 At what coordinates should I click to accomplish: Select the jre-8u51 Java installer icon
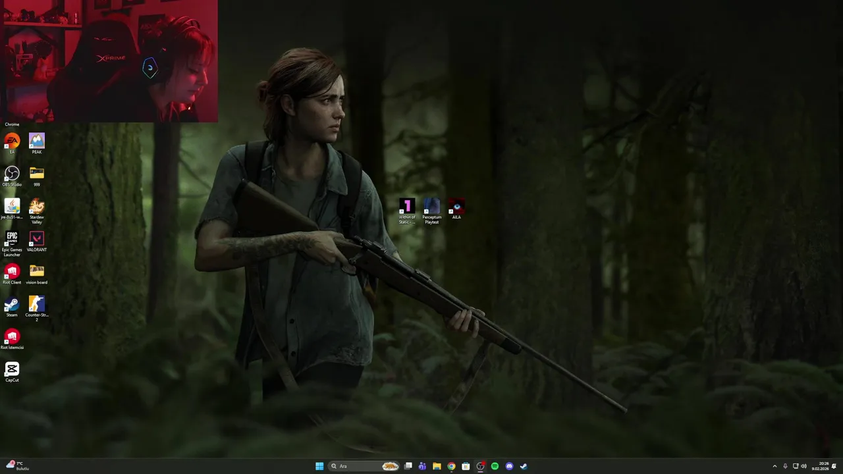12,209
